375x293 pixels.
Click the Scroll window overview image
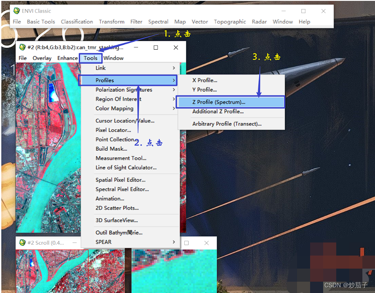tap(70, 271)
